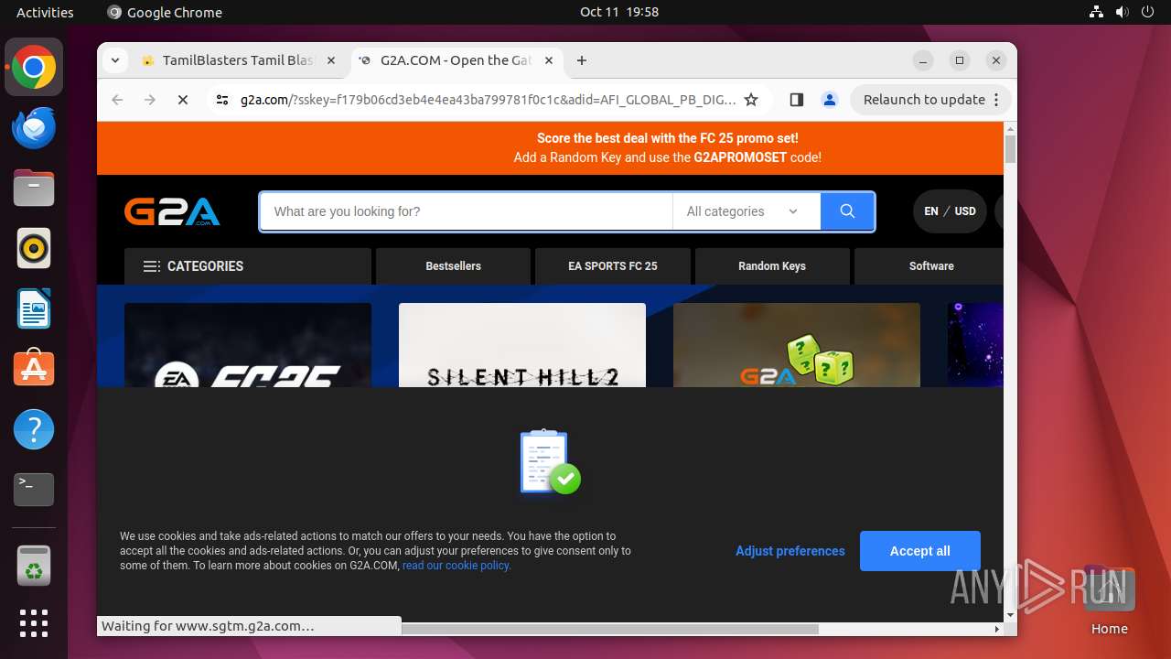Show Applications grid in dock

(x=34, y=623)
